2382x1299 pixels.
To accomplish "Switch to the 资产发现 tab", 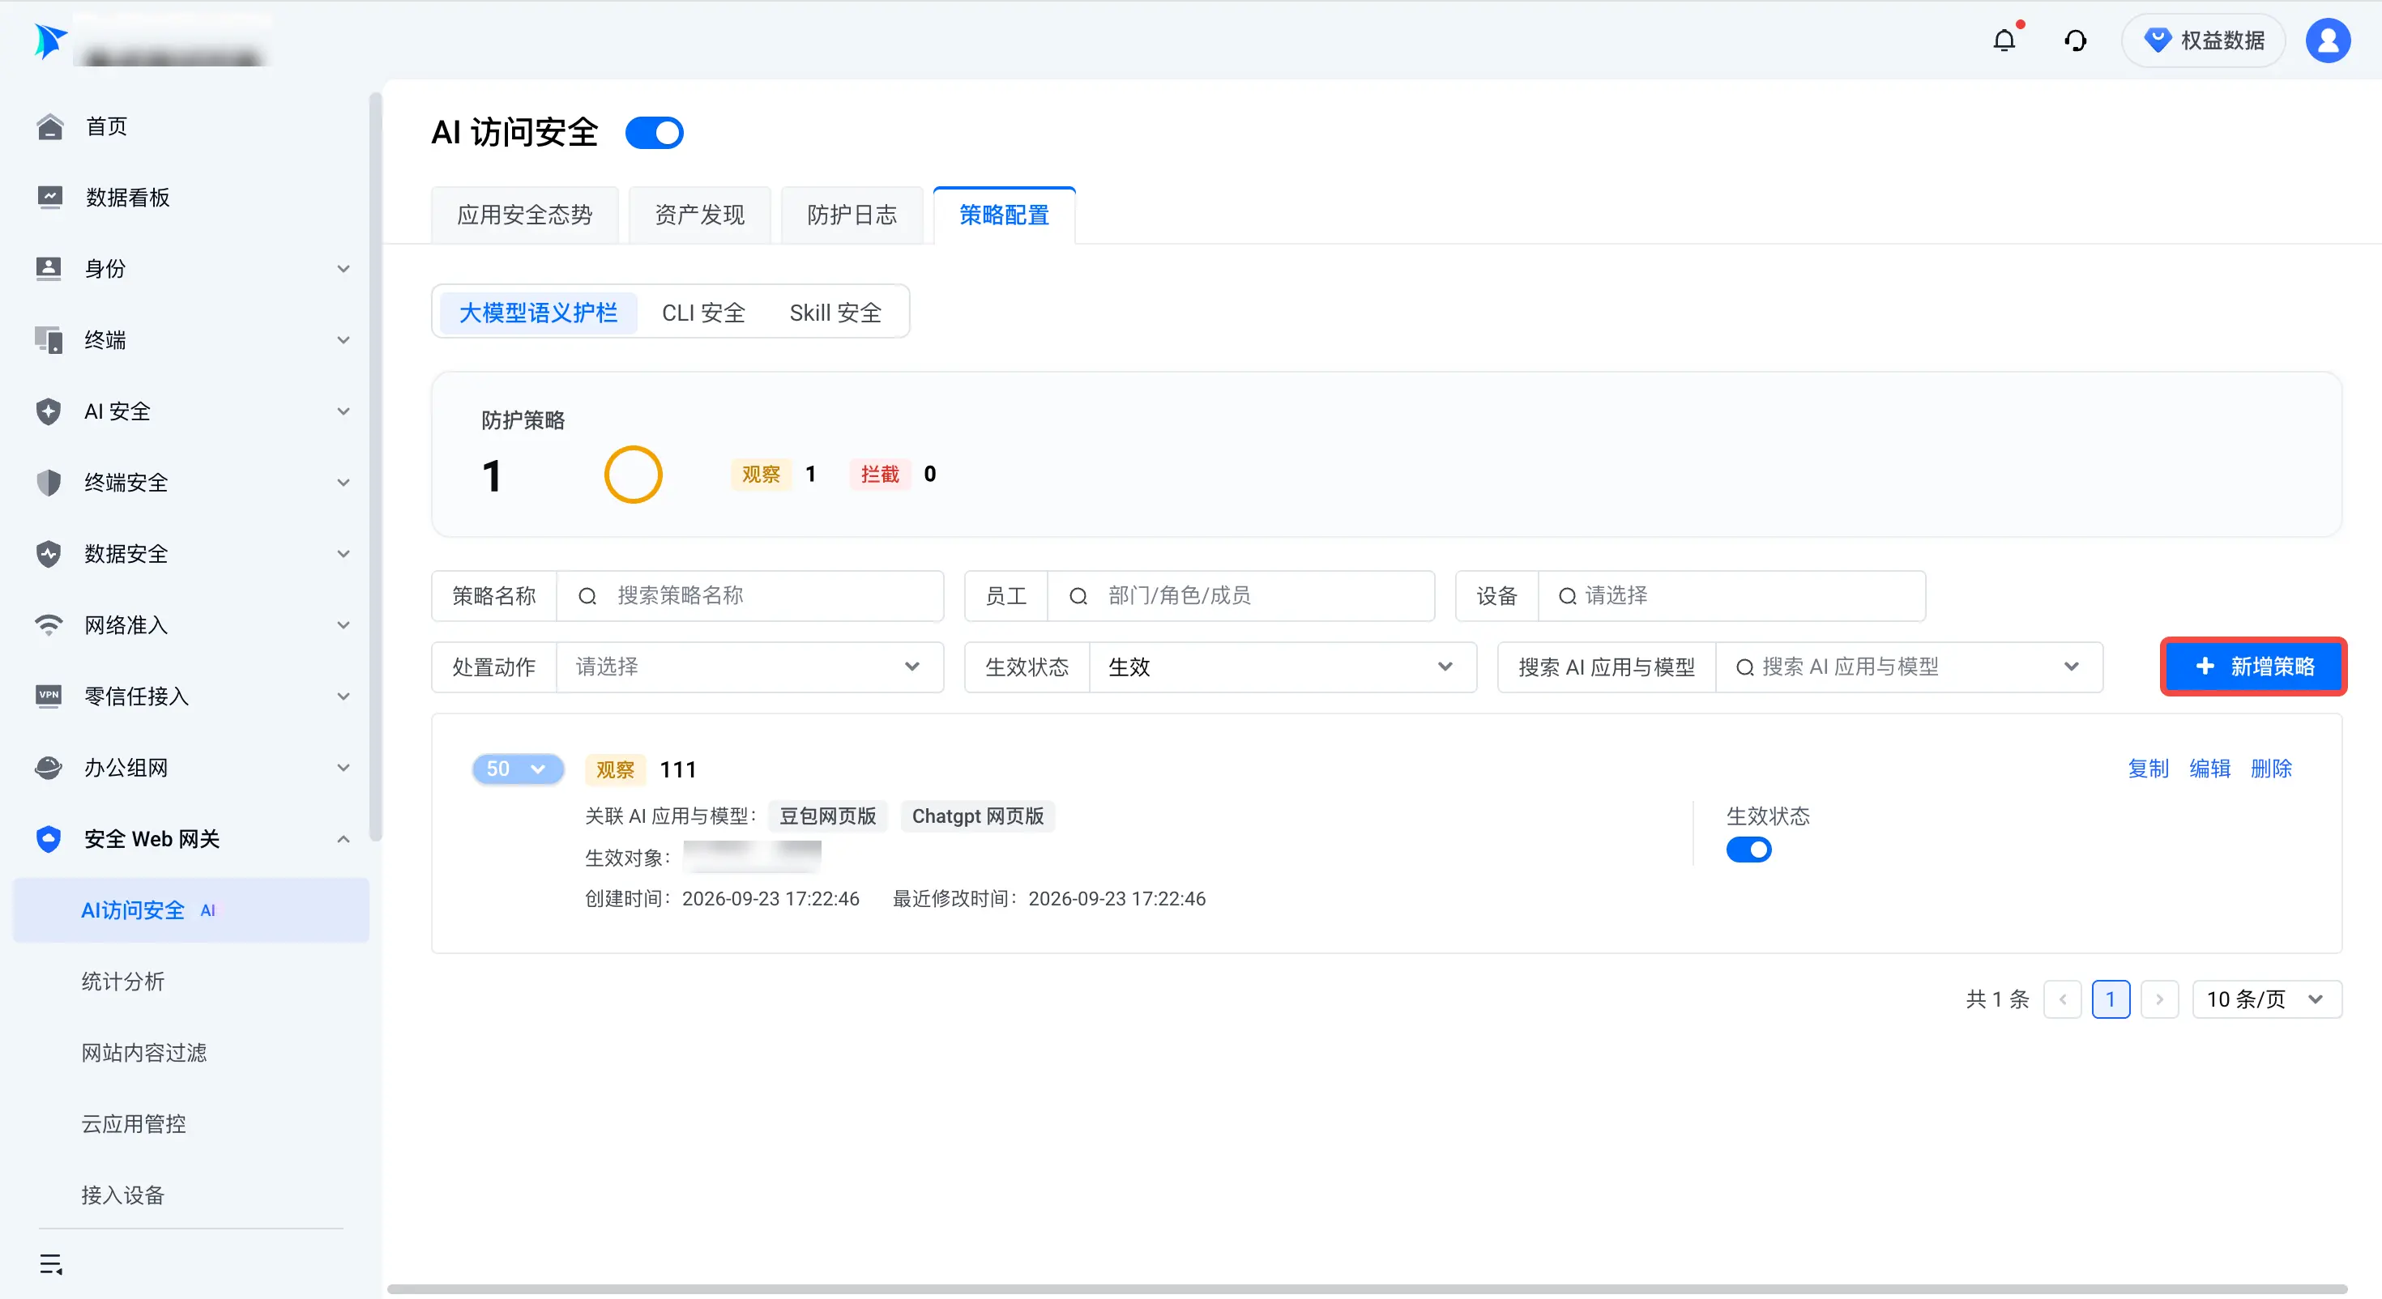I will click(x=700, y=215).
